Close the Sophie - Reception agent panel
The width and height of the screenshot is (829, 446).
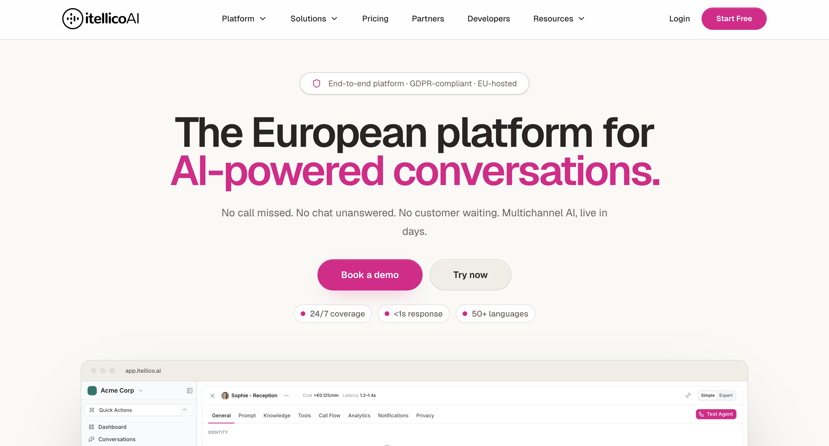click(x=212, y=396)
